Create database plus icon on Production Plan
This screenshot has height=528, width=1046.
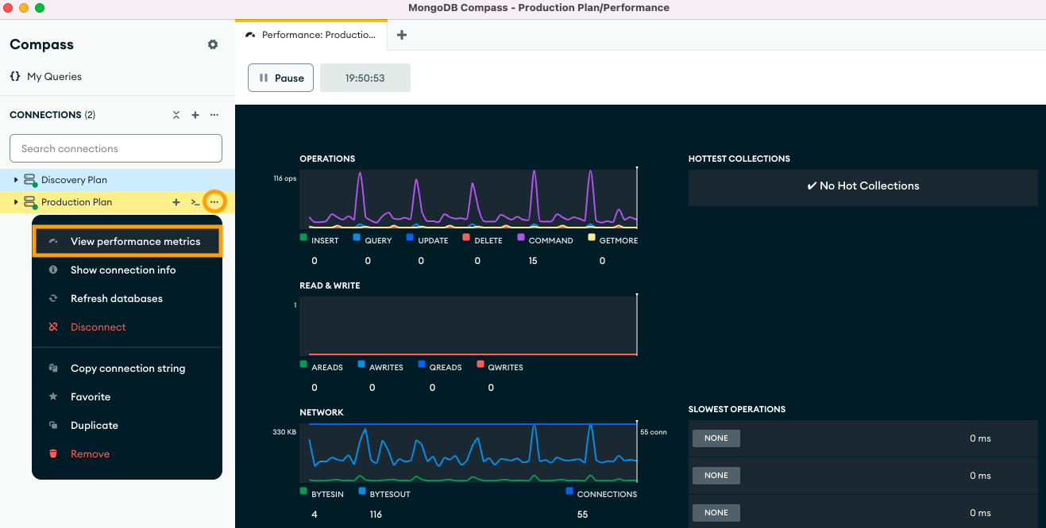176,202
